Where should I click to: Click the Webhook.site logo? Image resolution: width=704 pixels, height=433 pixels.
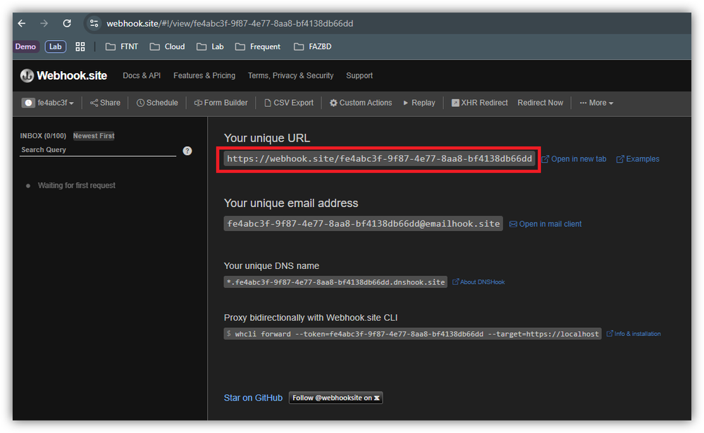(63, 75)
